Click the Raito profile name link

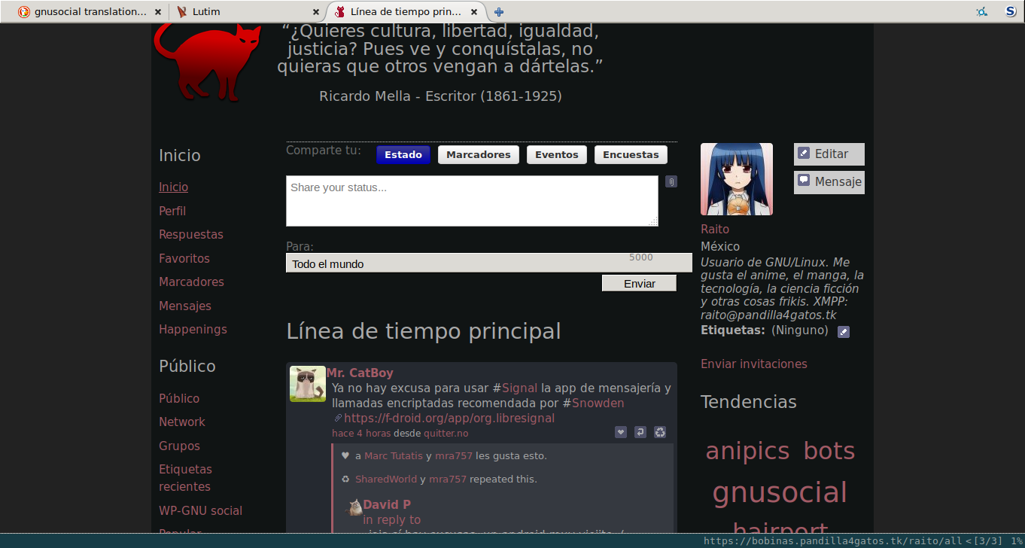(715, 229)
